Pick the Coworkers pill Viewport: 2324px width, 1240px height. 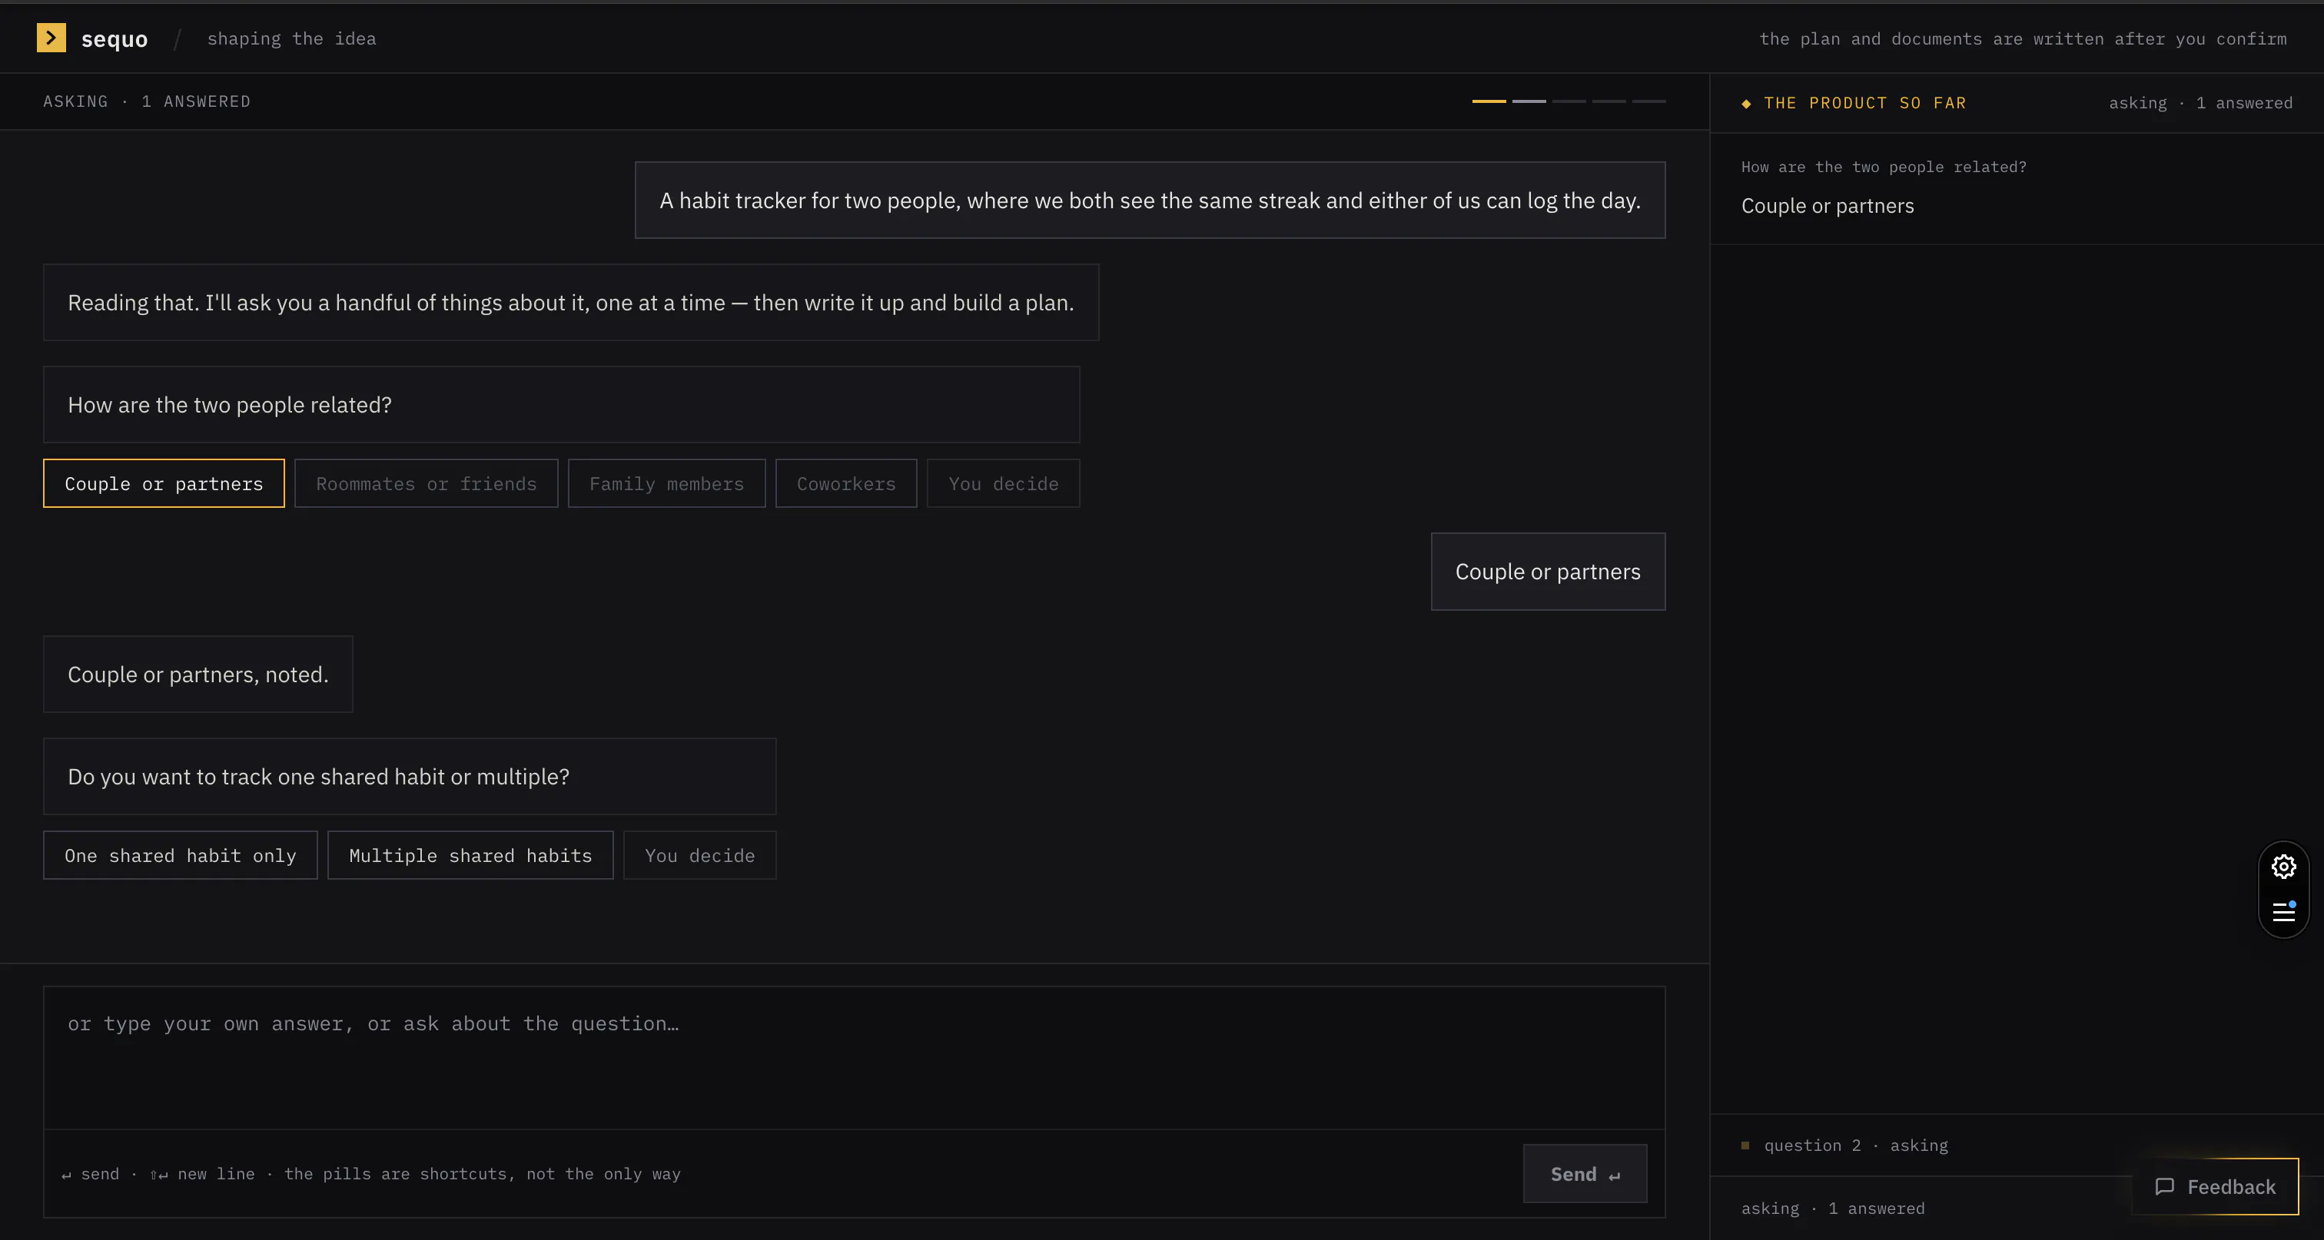tap(846, 483)
